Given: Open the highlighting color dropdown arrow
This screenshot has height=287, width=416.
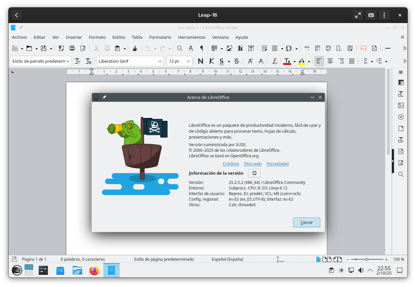Looking at the screenshot, I should (x=308, y=61).
